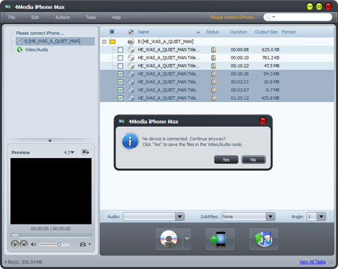This screenshot has height=269, width=338.
Task: Click the 4Media iPhone Max title bar app icon
Action: pyautogui.click(x=8, y=7)
